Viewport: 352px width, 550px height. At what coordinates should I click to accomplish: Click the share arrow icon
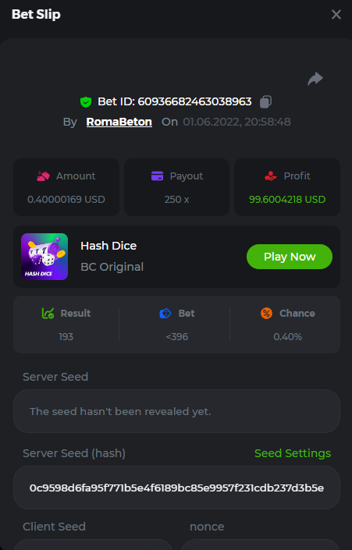pos(315,79)
